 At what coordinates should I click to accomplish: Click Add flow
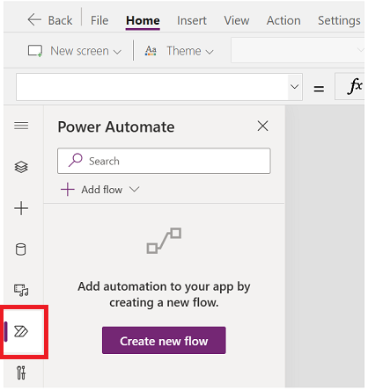click(101, 190)
